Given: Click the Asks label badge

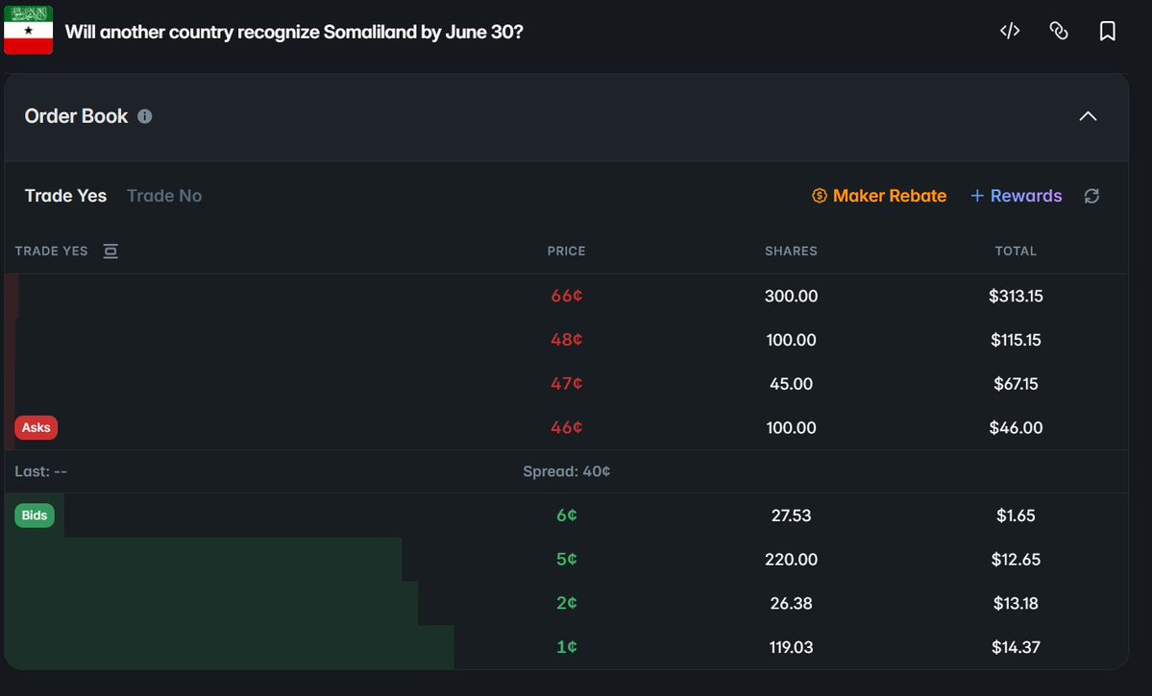Looking at the screenshot, I should (36, 427).
